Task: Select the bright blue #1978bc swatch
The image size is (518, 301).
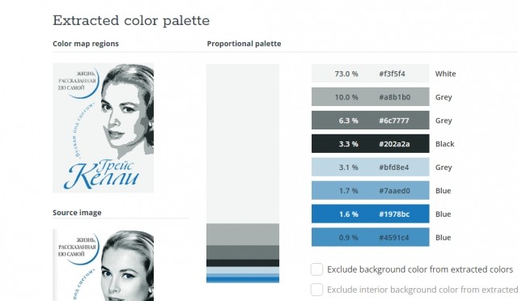Action: [371, 214]
